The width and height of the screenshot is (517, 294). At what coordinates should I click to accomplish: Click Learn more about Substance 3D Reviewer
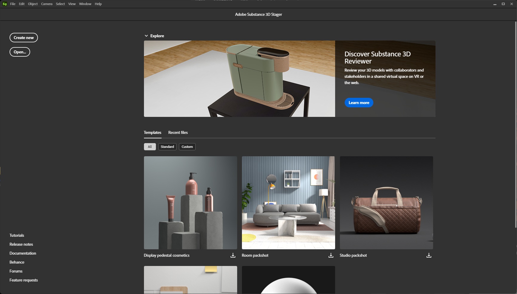click(x=359, y=103)
